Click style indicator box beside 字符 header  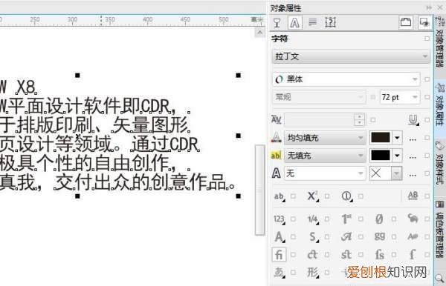427,39
